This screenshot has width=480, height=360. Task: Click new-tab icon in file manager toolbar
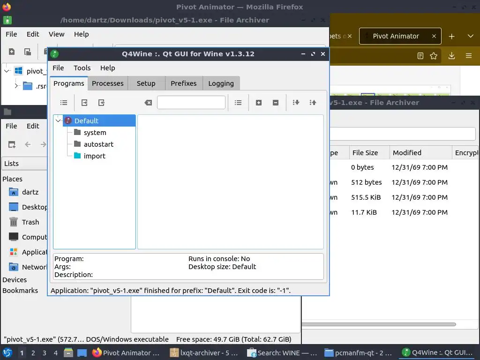tap(12, 144)
